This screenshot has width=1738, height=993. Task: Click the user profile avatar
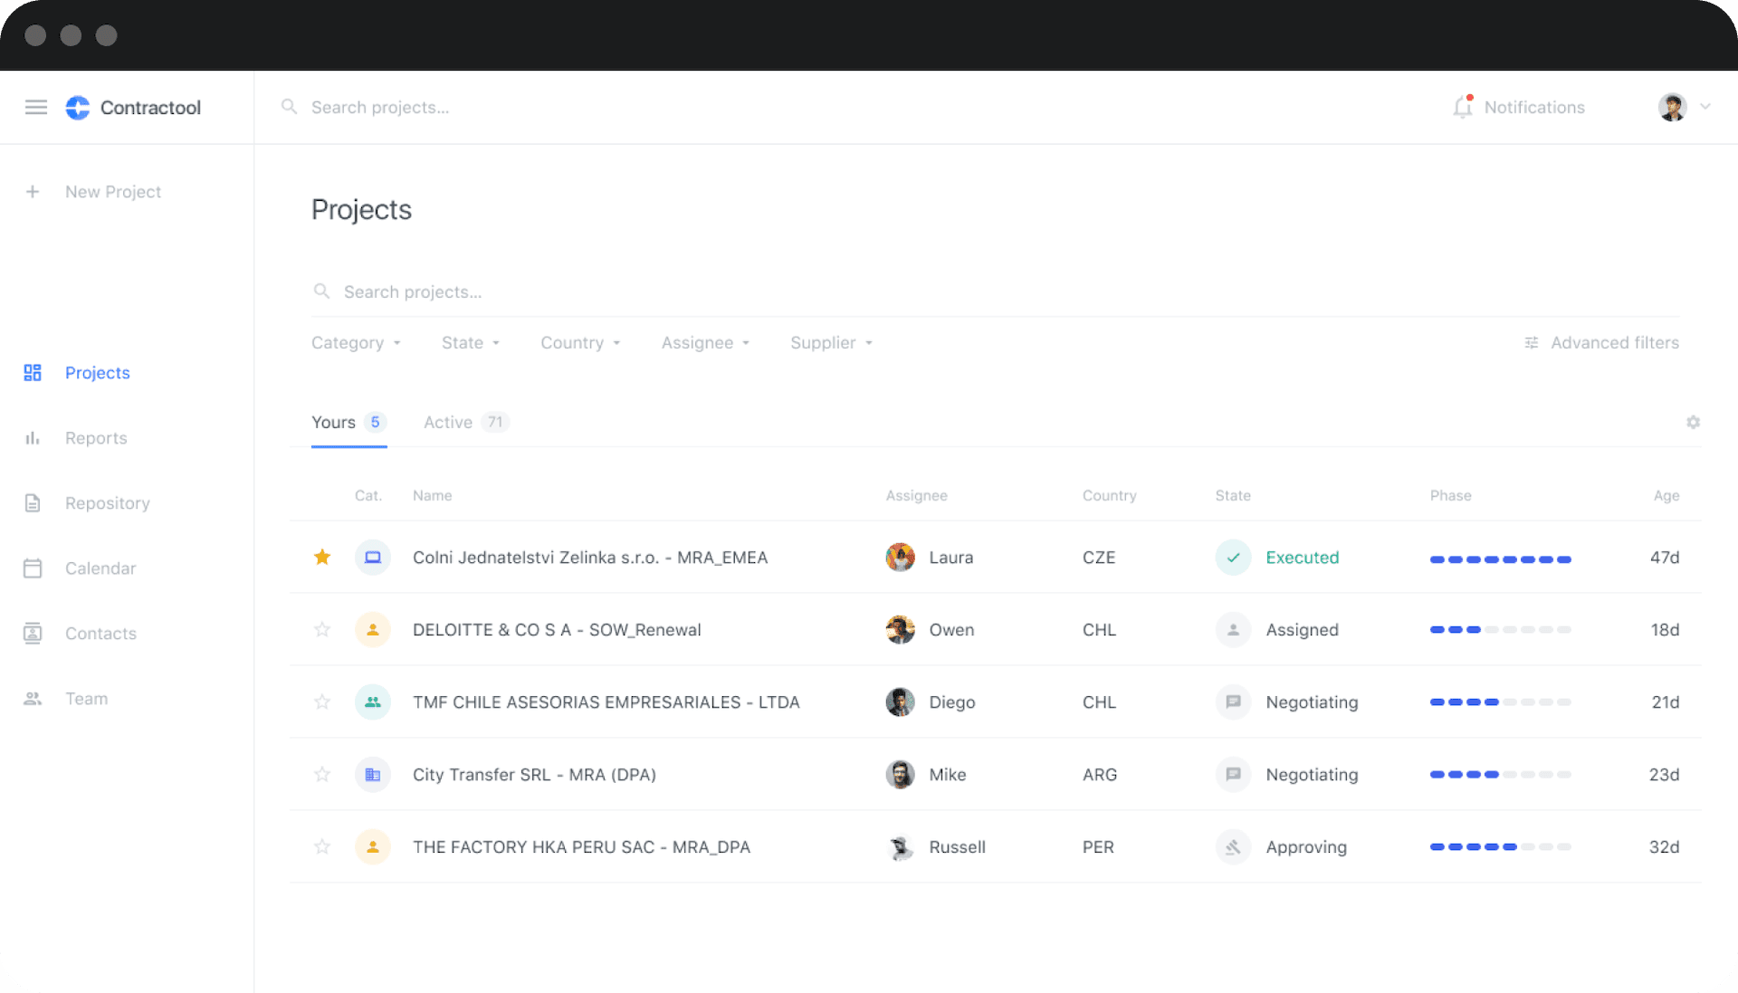[x=1672, y=107]
